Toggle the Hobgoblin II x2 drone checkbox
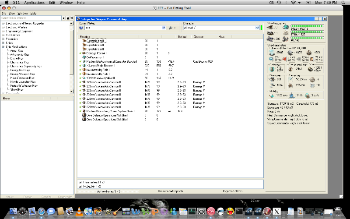 click(x=80, y=186)
